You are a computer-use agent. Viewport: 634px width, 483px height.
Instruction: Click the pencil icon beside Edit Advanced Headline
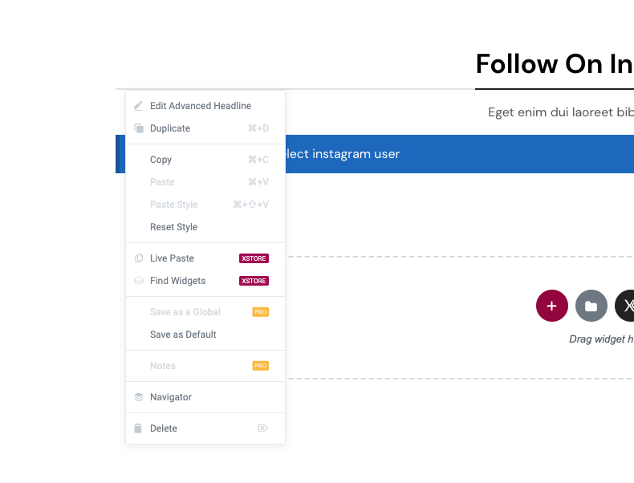point(138,106)
